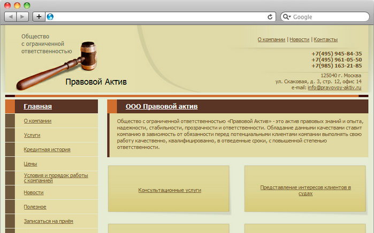
Task: Click the reload page icon
Action: click(x=270, y=17)
